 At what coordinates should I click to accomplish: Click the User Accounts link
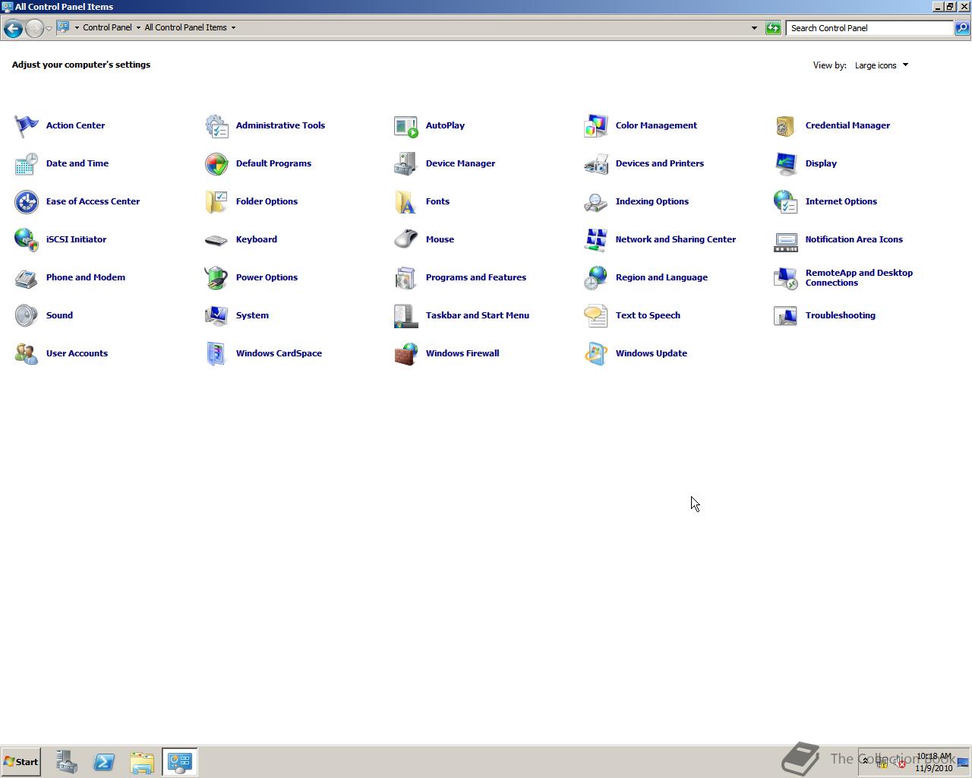(77, 353)
